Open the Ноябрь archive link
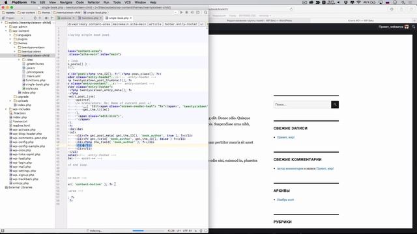The image size is (417, 234). click(x=285, y=200)
